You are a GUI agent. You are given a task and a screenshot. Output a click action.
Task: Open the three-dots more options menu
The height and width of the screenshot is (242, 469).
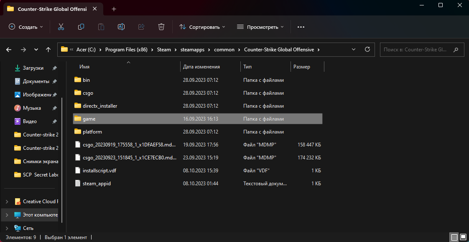pos(301,27)
